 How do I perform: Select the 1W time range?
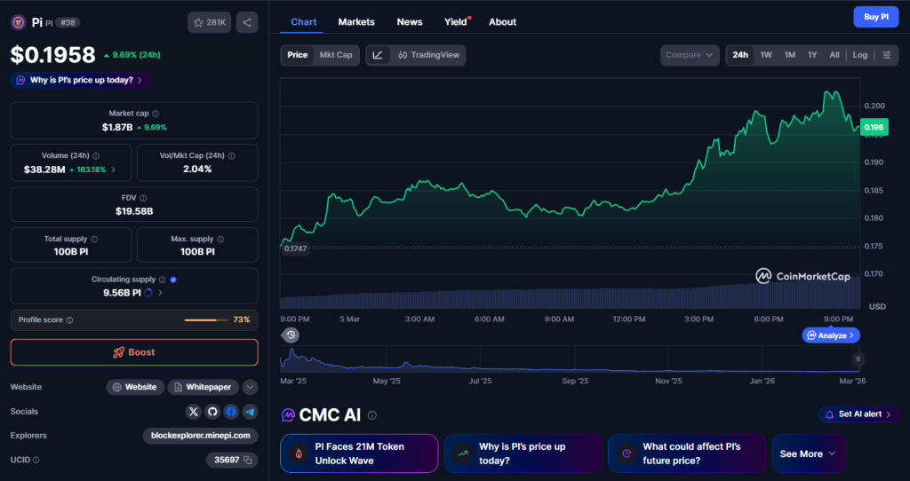(766, 55)
